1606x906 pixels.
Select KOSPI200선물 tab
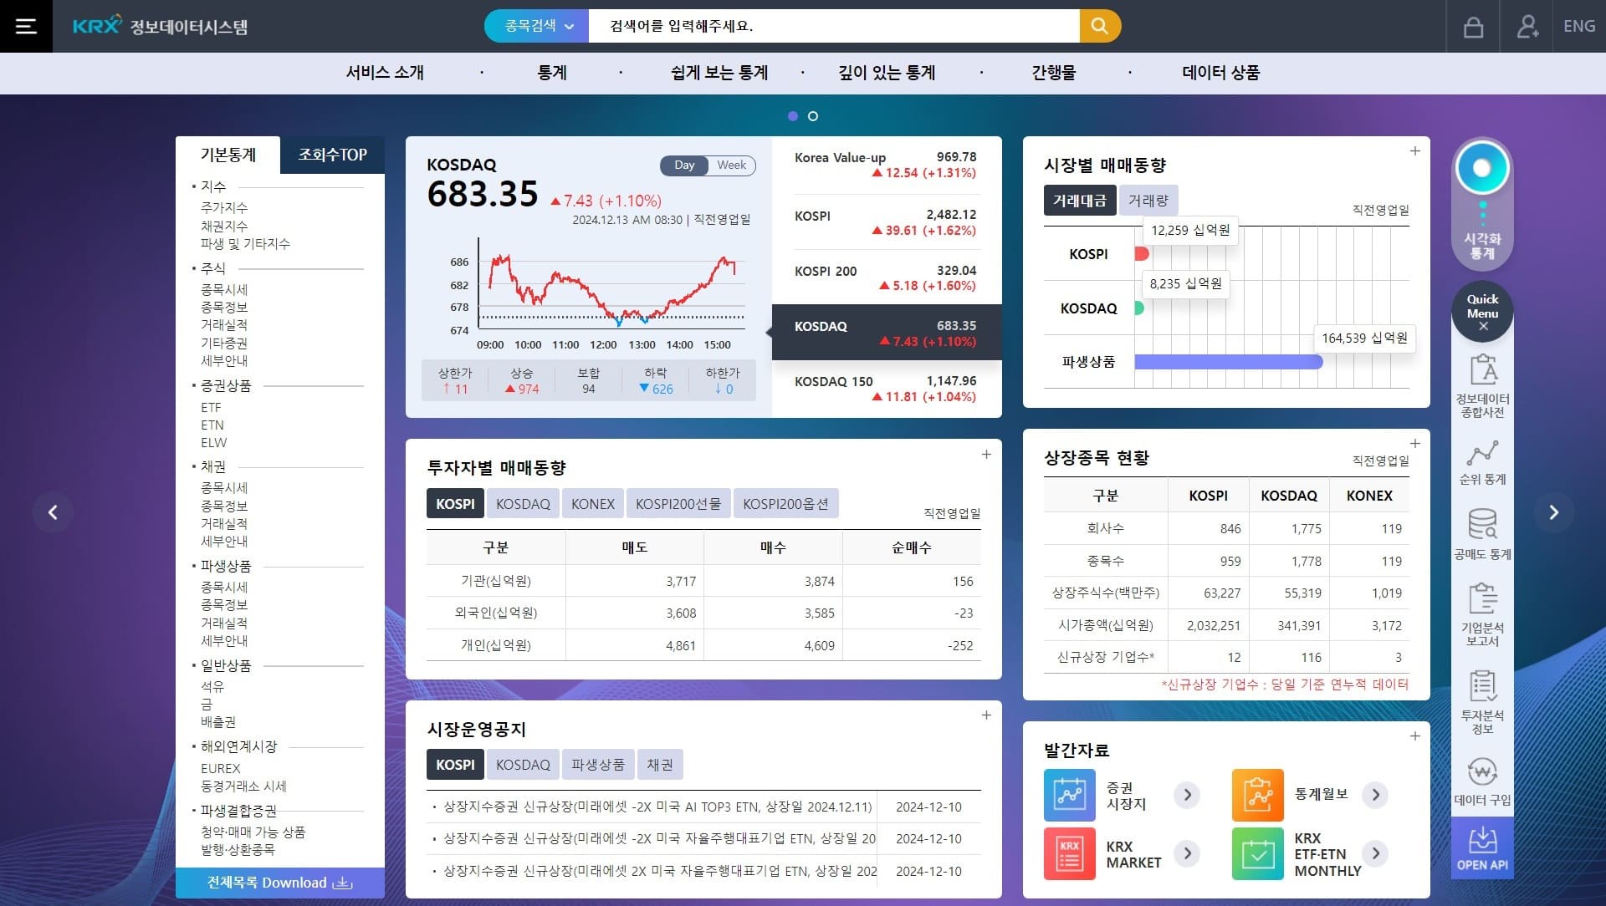(678, 504)
